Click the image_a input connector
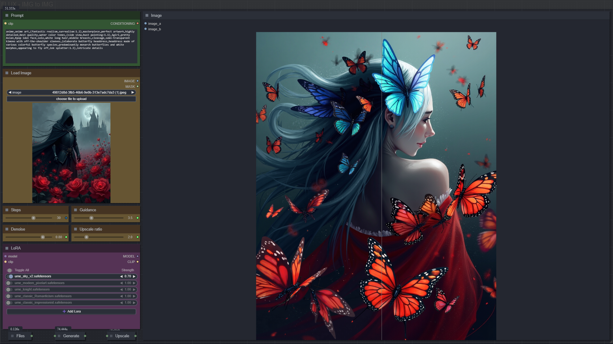 [146, 24]
